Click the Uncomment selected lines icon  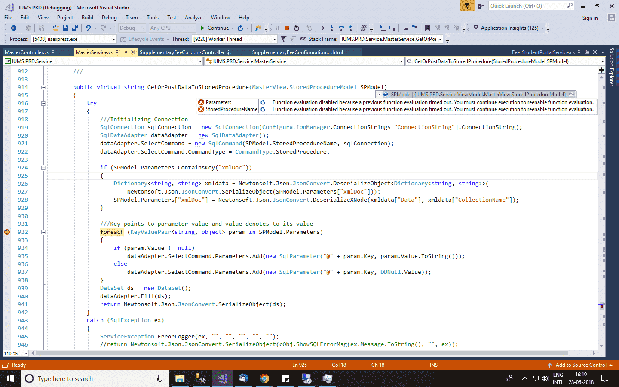[x=415, y=28]
